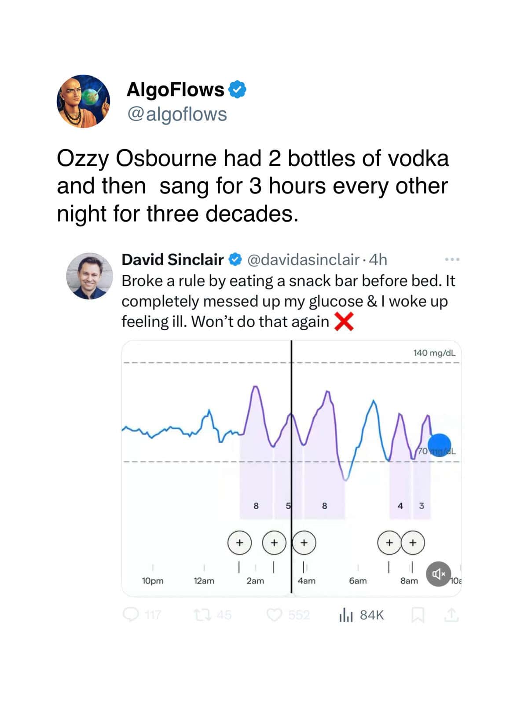
Task: Click David Sinclair's verified badge
Action: (x=235, y=259)
